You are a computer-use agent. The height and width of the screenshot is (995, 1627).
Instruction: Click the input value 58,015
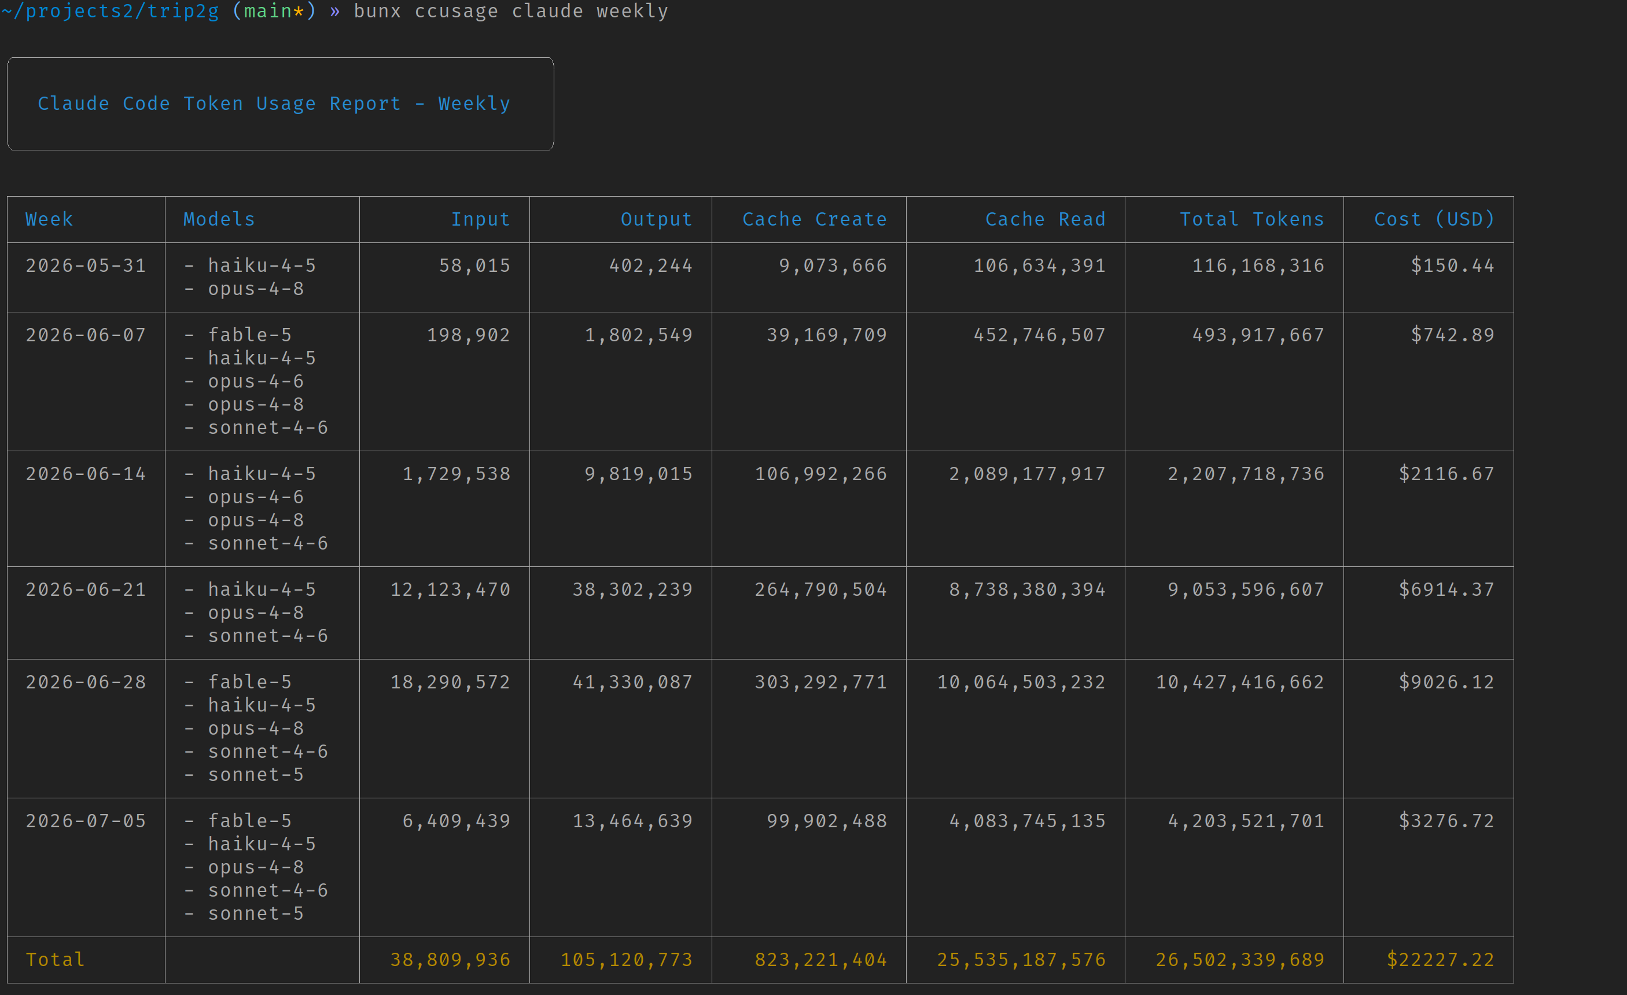(x=476, y=266)
